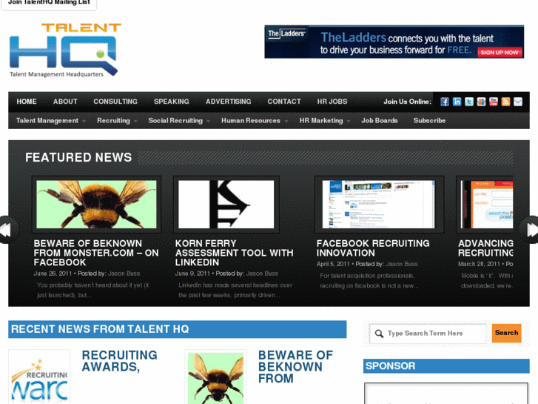Open the LinkedIn social icon
This screenshot has height=404, width=538.
tap(457, 102)
